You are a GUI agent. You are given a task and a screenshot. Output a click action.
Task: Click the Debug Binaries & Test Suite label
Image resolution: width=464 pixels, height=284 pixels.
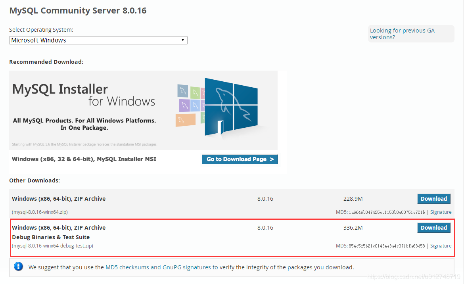(51, 237)
